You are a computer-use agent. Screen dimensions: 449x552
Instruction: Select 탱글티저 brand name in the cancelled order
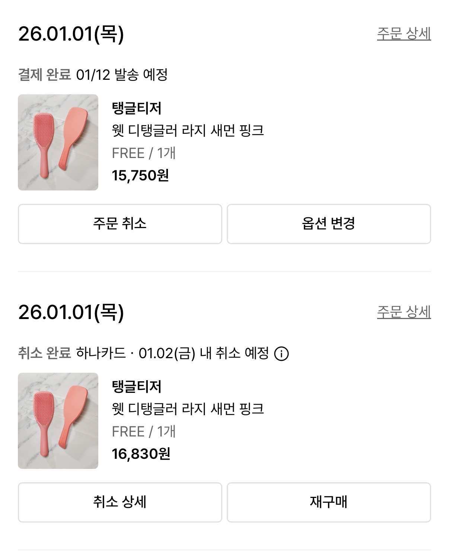[137, 387]
